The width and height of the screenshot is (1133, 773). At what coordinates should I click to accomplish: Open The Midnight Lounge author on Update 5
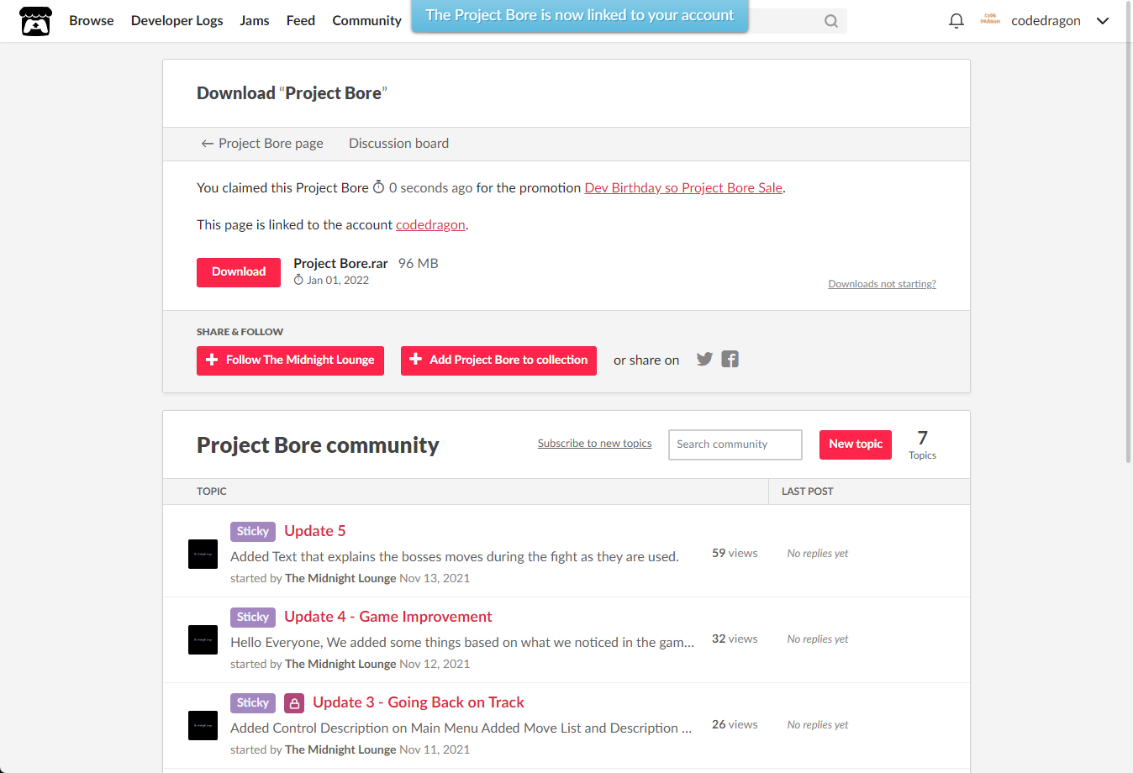(x=340, y=578)
